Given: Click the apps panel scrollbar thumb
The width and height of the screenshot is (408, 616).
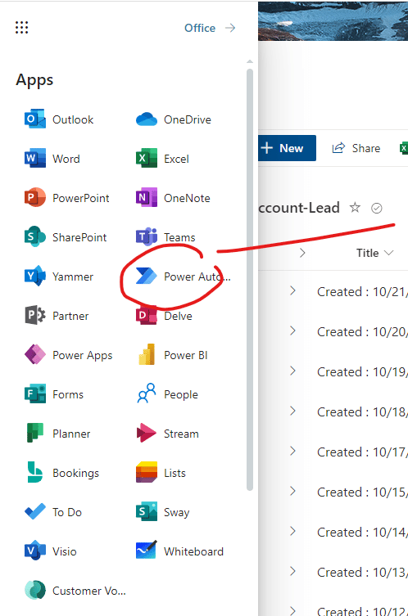Looking at the screenshot, I should (250, 280).
